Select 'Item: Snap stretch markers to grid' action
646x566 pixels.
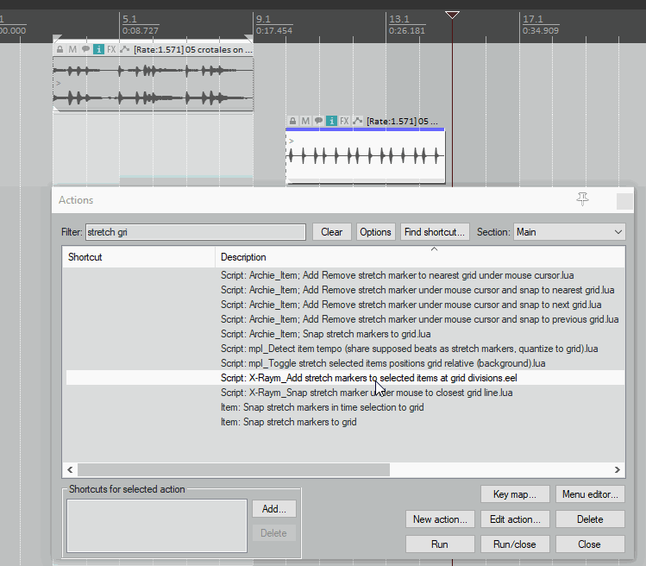click(288, 422)
